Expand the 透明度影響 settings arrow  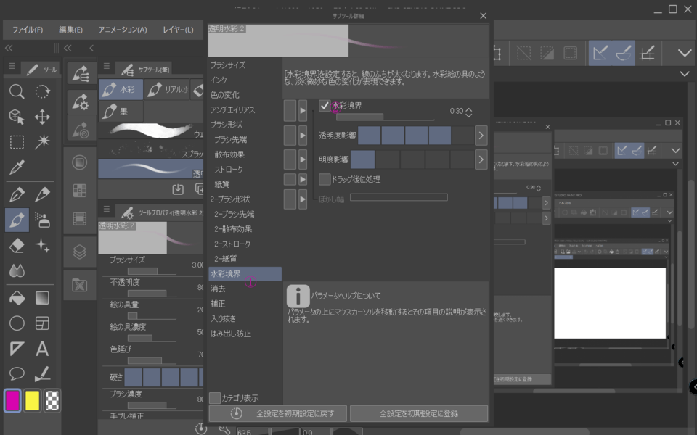tap(481, 135)
